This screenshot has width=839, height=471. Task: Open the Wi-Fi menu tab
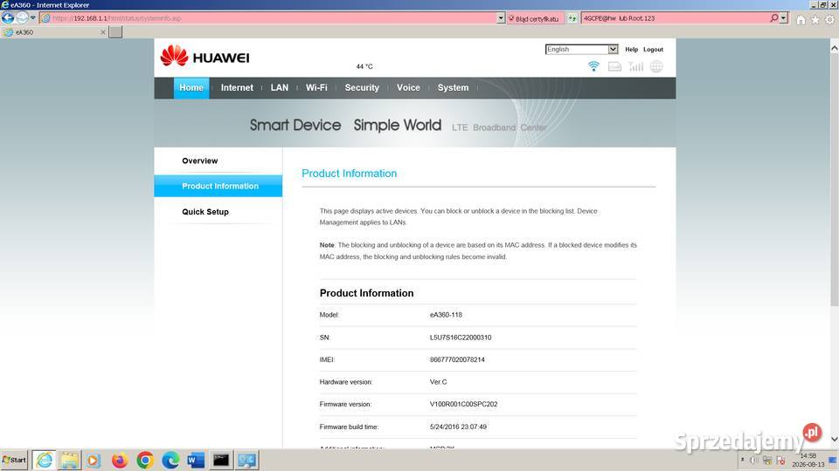[316, 87]
